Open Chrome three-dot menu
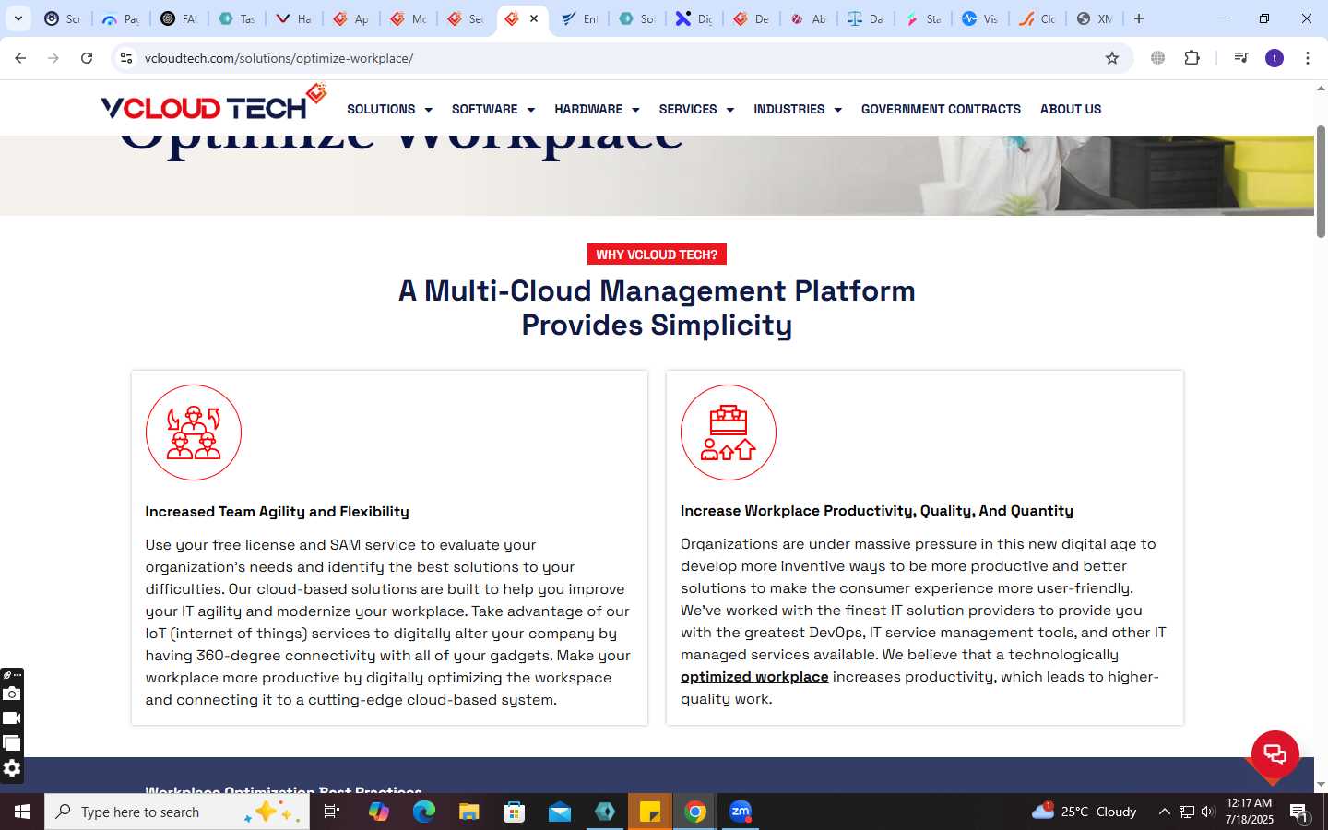 pos(1308,58)
